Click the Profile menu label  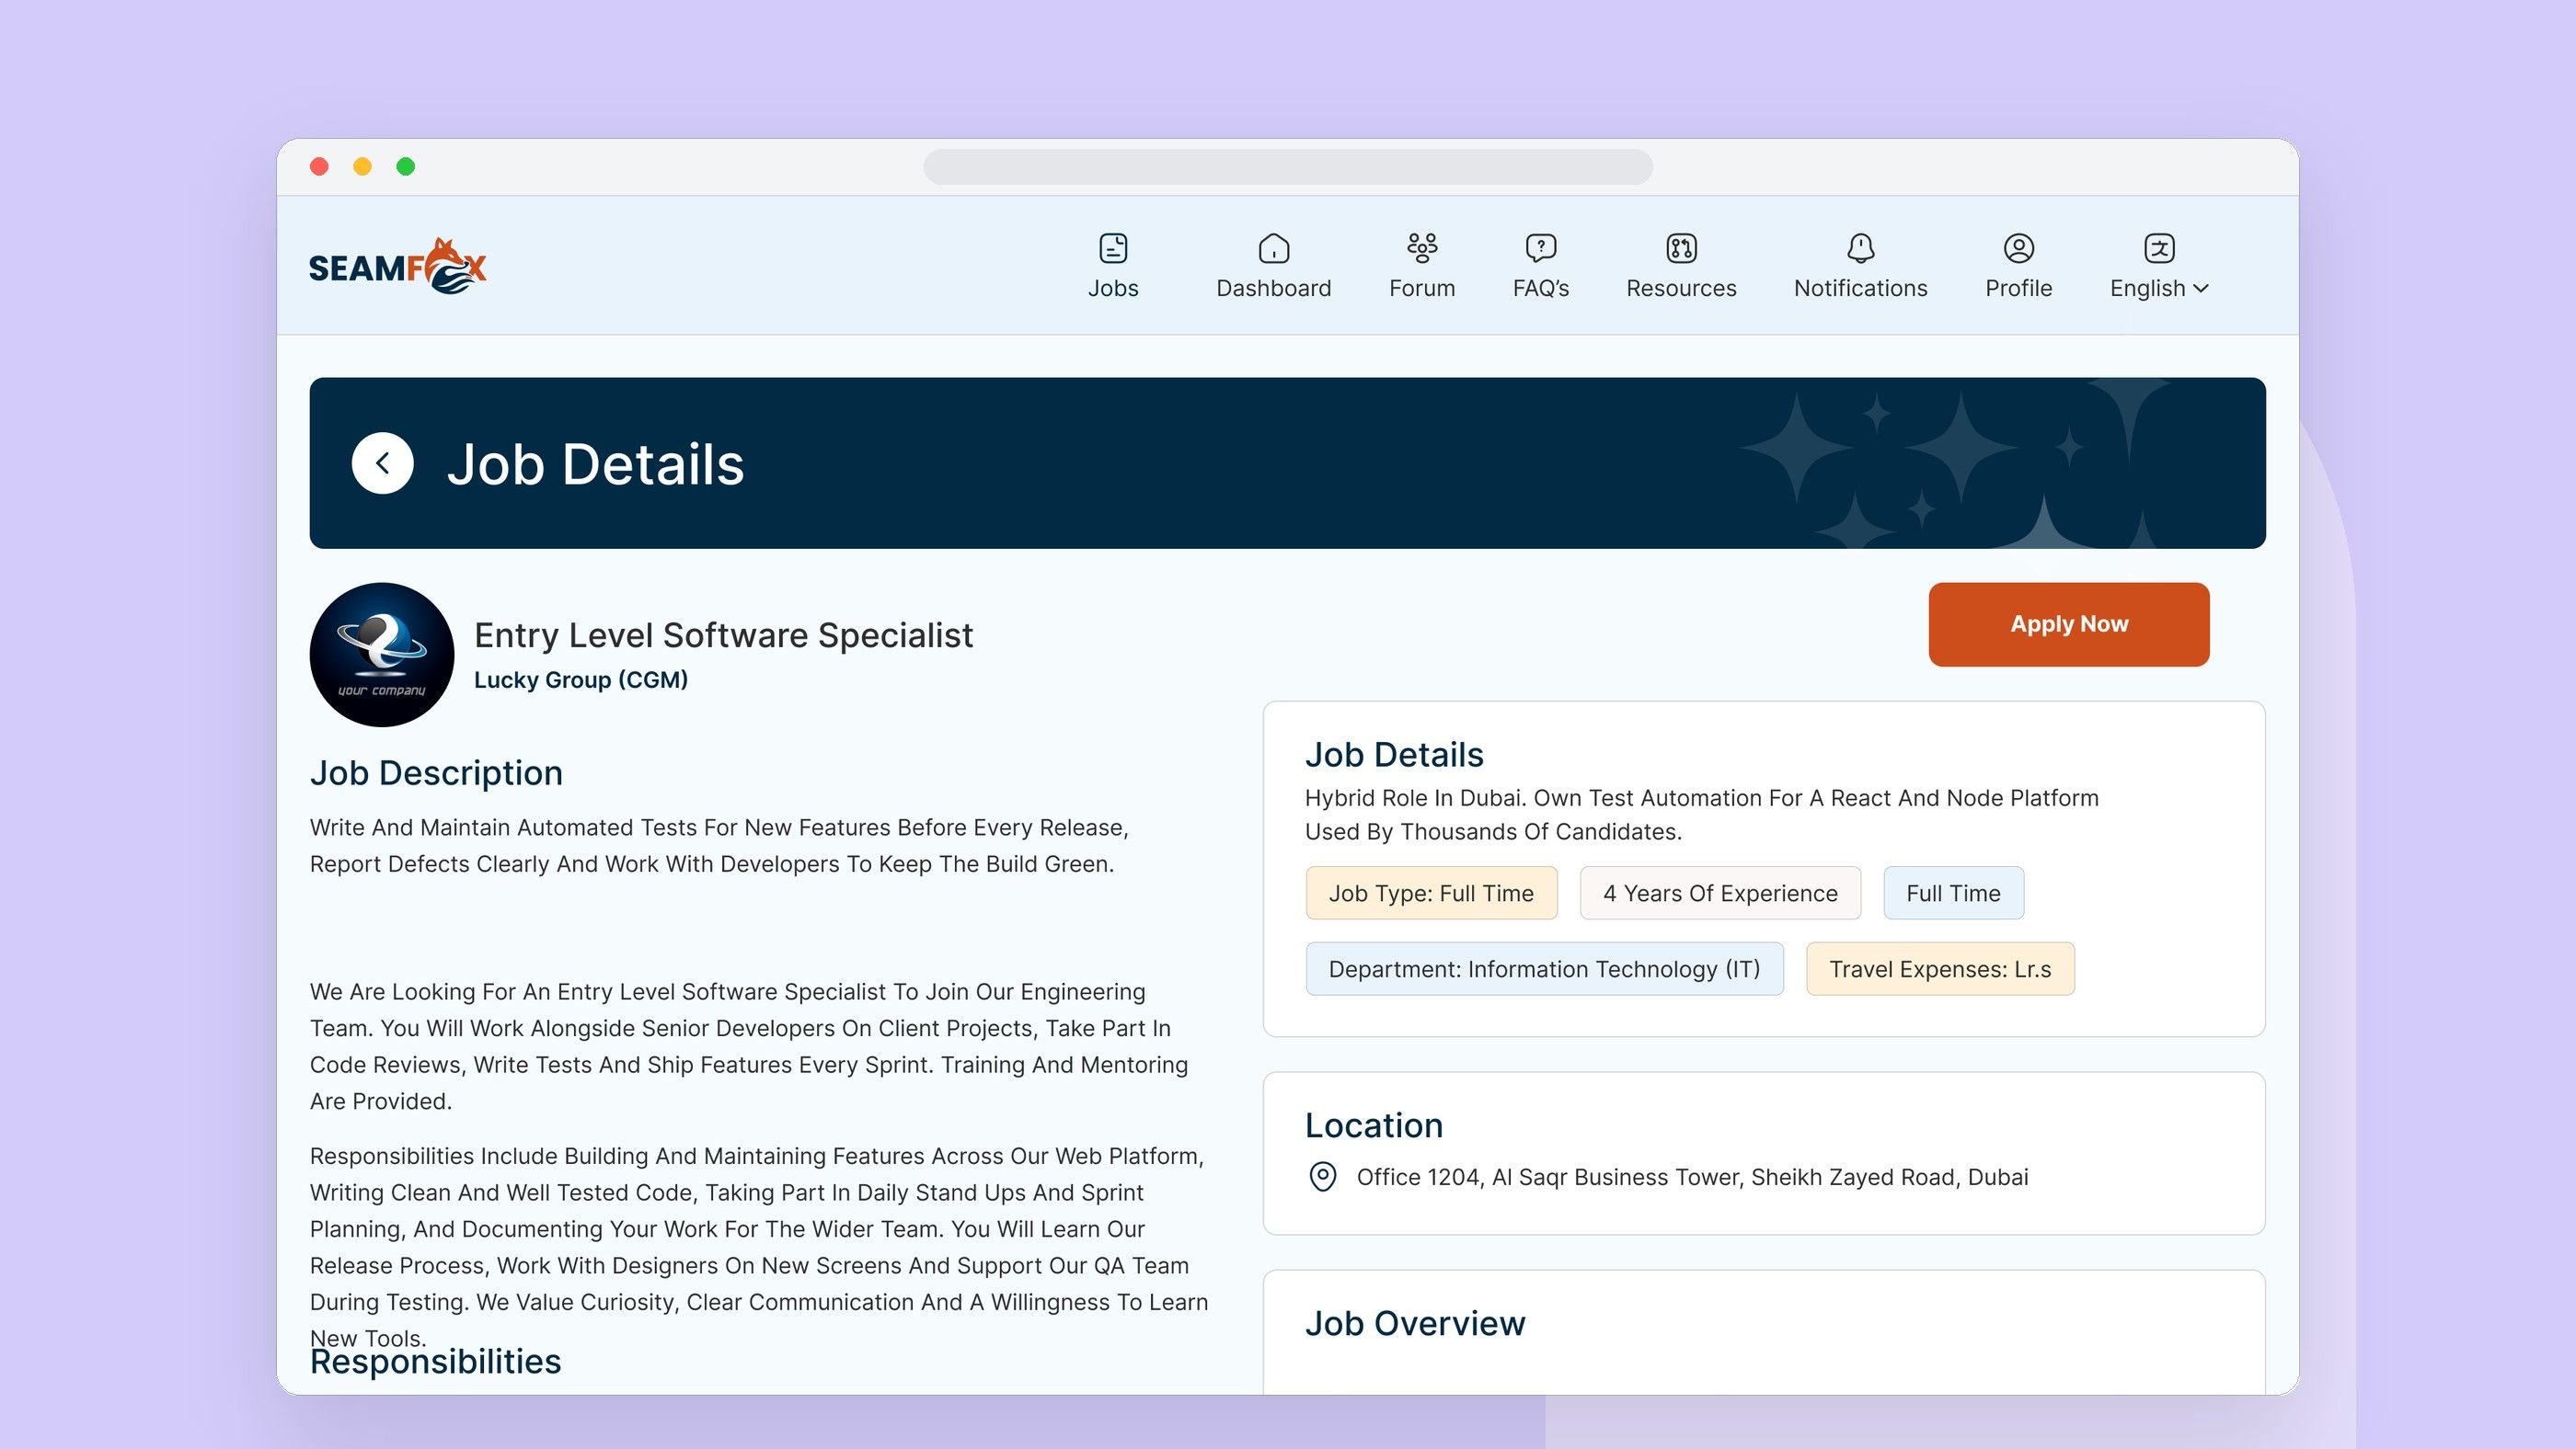2018,288
